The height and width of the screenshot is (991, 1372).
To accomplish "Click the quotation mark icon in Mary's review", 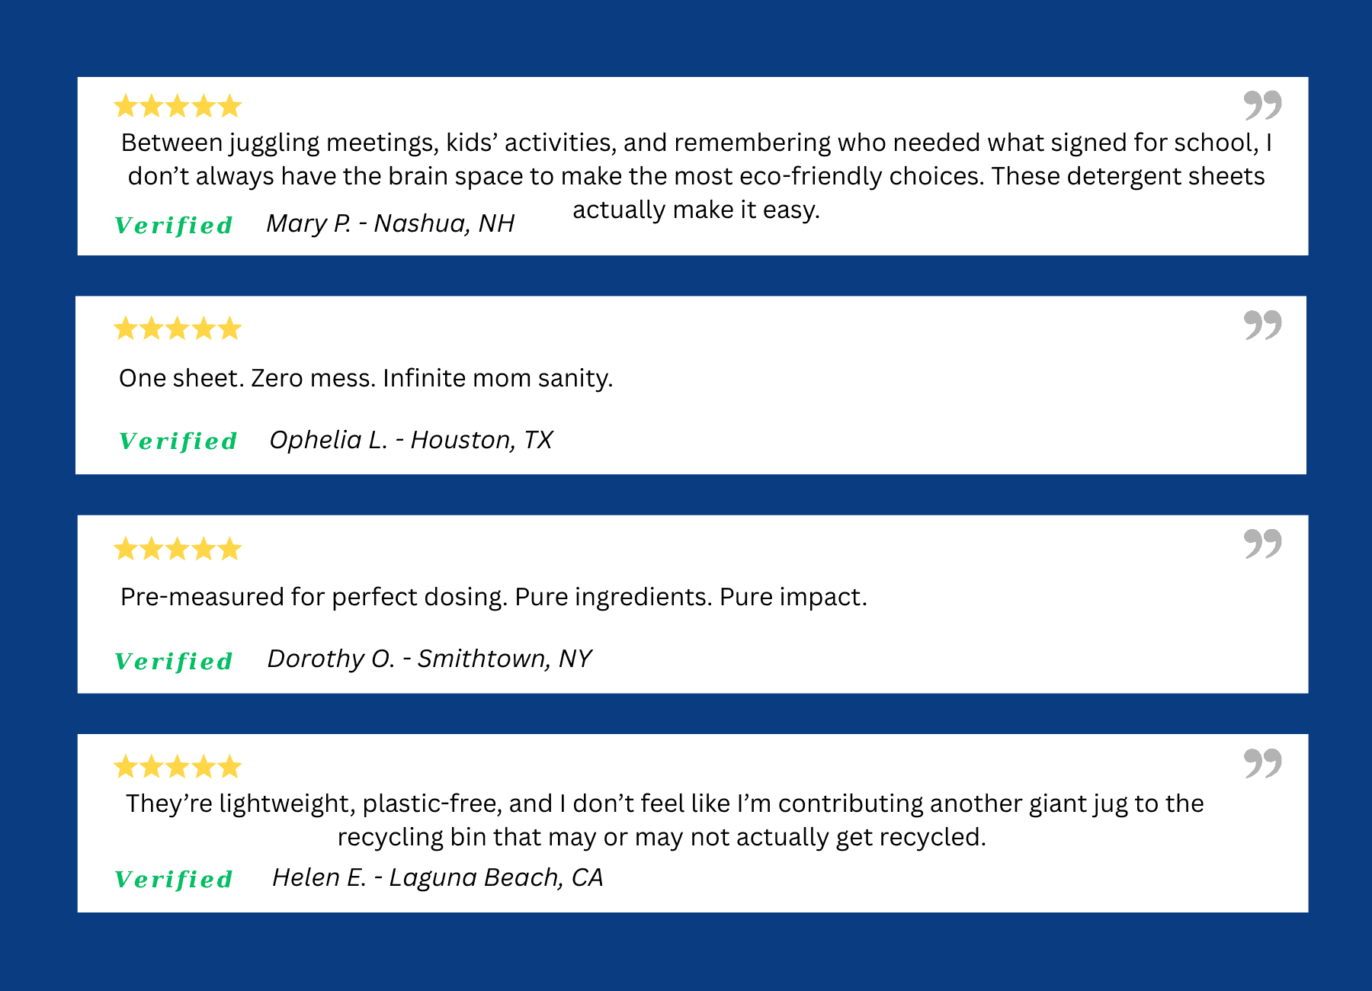I will point(1262,105).
